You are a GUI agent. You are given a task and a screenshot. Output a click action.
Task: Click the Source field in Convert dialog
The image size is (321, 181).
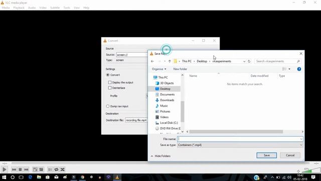click(132, 55)
